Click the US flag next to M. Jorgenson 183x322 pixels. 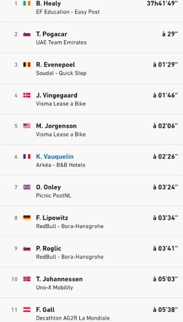(27, 126)
